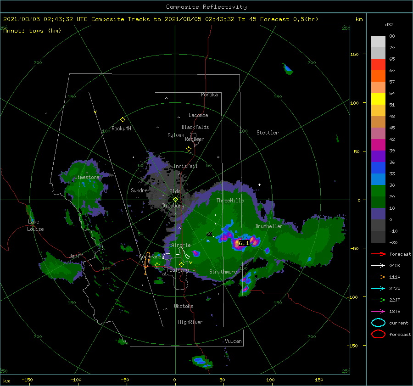The width and height of the screenshot is (413, 386).
Task: Click the ThreeHills label
Action: coord(230,201)
